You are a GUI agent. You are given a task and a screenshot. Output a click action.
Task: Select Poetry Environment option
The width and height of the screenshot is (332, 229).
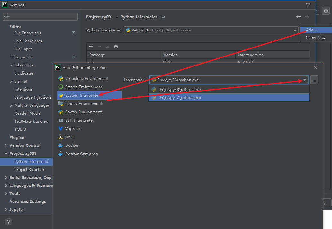pos(83,112)
